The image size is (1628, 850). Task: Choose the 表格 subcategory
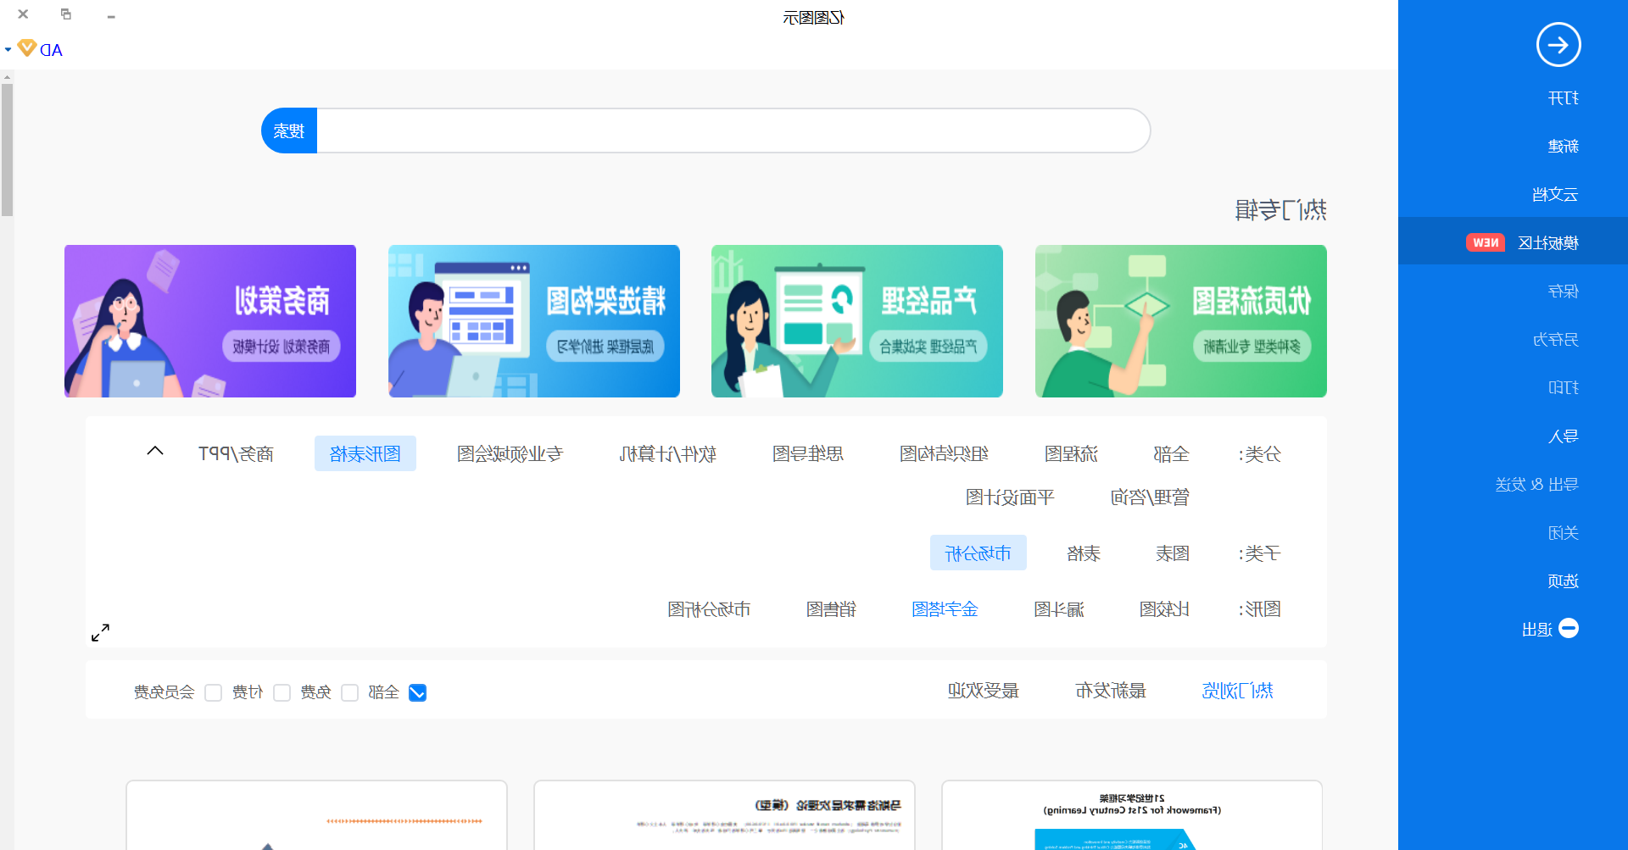click(x=1084, y=554)
